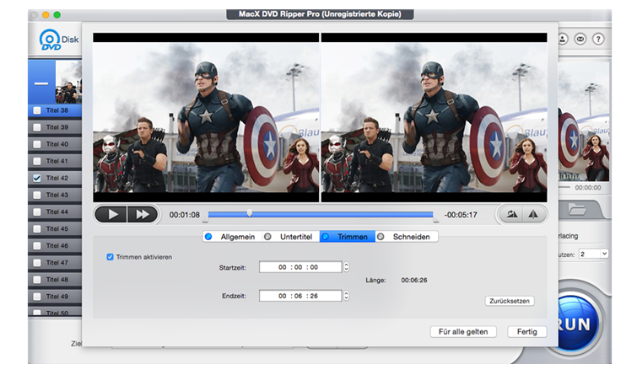Click the Startzeit time field
637x375 pixels.
click(300, 267)
